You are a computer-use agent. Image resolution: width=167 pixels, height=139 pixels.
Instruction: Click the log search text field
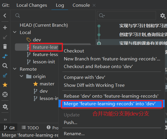pyautogui.click(x=126, y=16)
